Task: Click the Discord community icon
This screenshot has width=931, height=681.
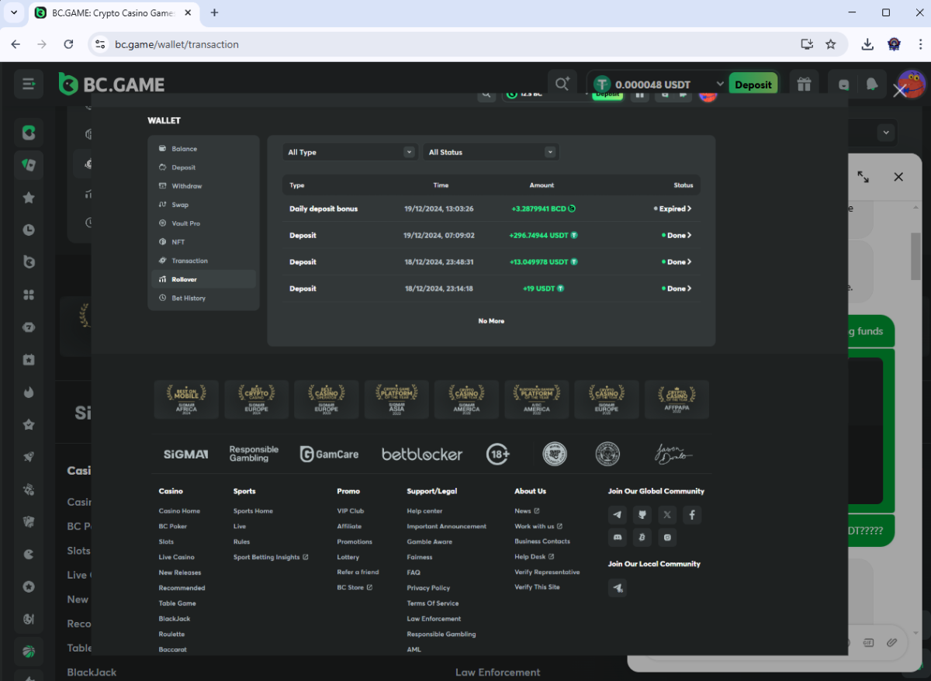Action: coord(618,537)
